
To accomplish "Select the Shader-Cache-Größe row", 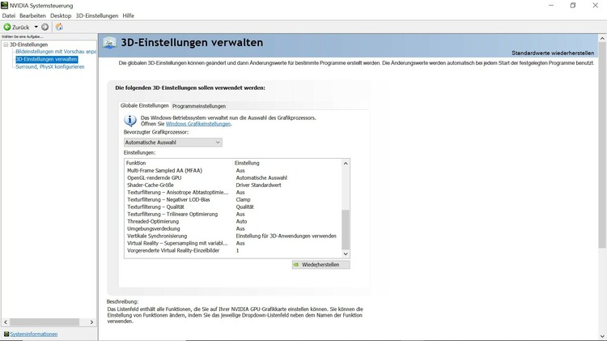I will pos(233,185).
